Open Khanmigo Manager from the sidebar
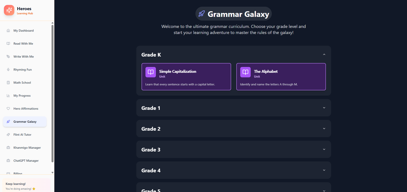The height and width of the screenshot is (192, 407). point(27,148)
